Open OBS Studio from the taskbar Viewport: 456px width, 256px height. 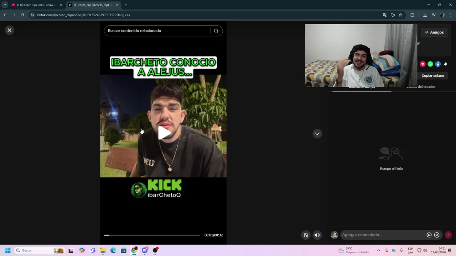155,250
